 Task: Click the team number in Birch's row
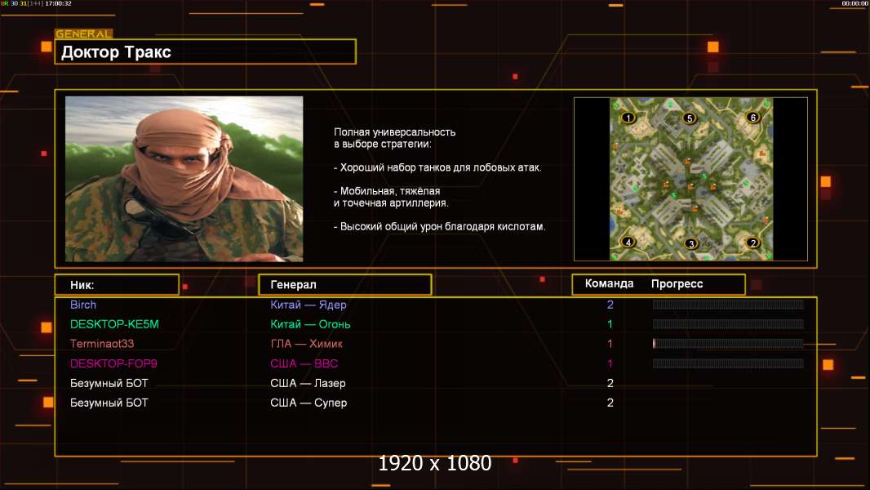coord(610,305)
